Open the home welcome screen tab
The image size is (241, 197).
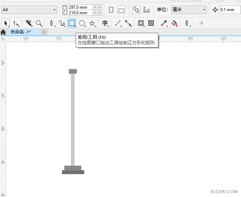pyautogui.click(x=3, y=32)
